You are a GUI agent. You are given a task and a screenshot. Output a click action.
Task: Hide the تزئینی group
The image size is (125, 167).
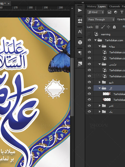click(89, 64)
